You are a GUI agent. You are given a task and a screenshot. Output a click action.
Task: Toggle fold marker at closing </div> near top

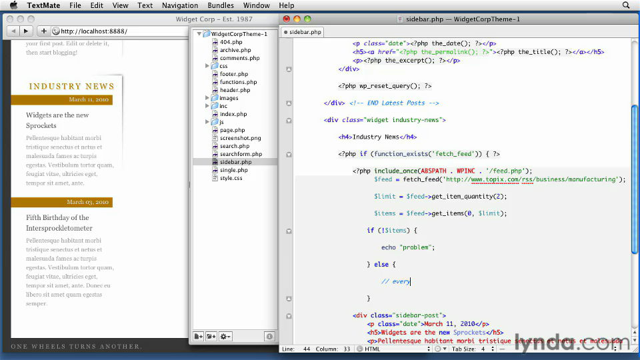(x=289, y=69)
